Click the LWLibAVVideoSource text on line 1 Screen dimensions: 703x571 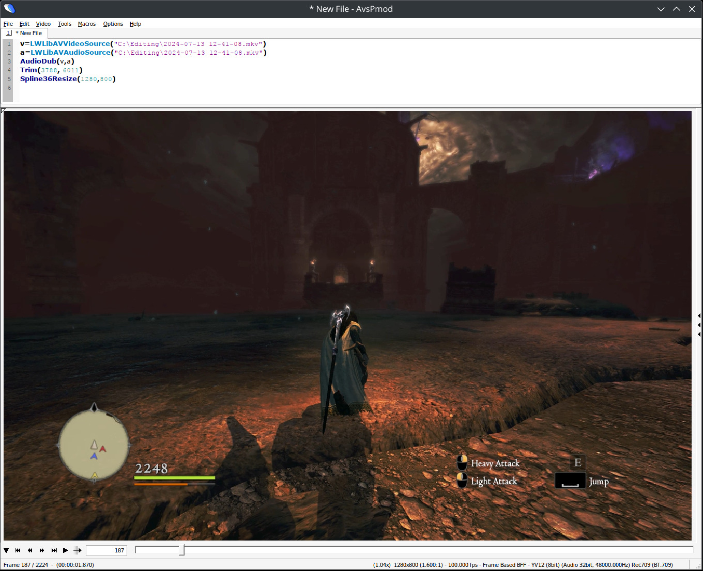70,44
